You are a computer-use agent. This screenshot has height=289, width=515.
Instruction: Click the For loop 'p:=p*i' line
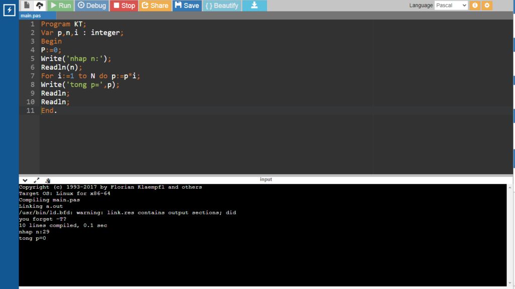tap(91, 76)
